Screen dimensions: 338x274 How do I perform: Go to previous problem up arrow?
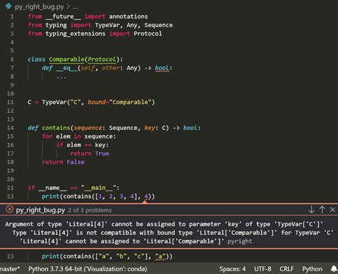coord(322,210)
